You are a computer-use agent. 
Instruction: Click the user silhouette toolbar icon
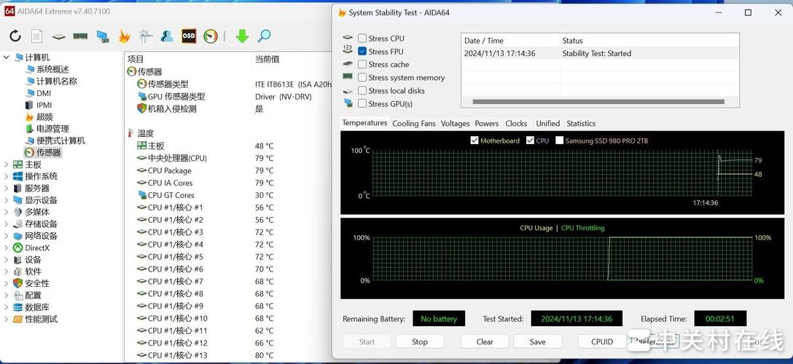click(167, 36)
